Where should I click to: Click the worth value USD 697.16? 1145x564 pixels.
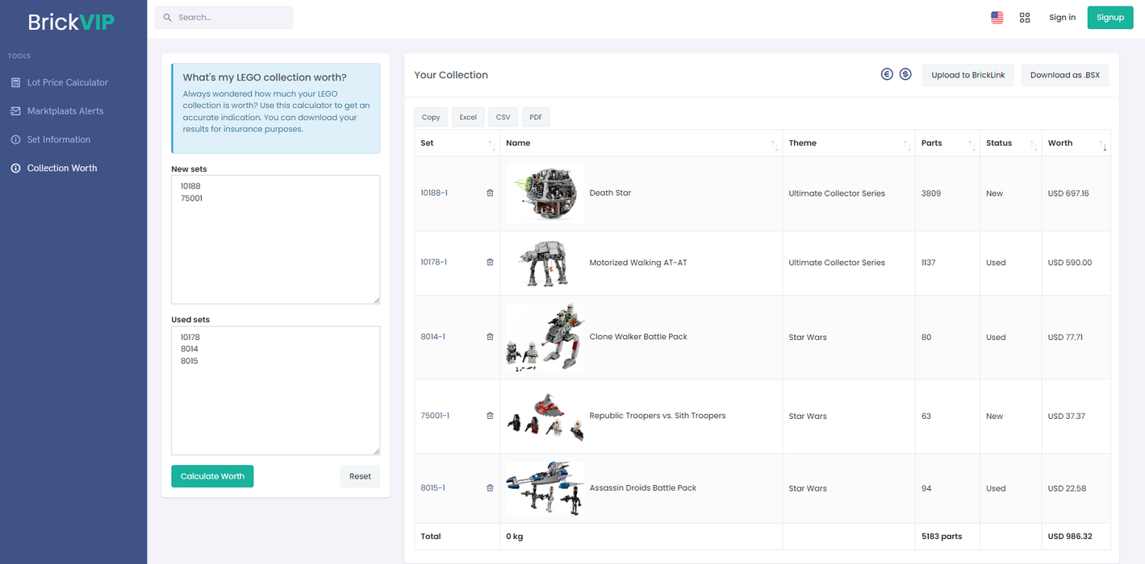(x=1068, y=193)
